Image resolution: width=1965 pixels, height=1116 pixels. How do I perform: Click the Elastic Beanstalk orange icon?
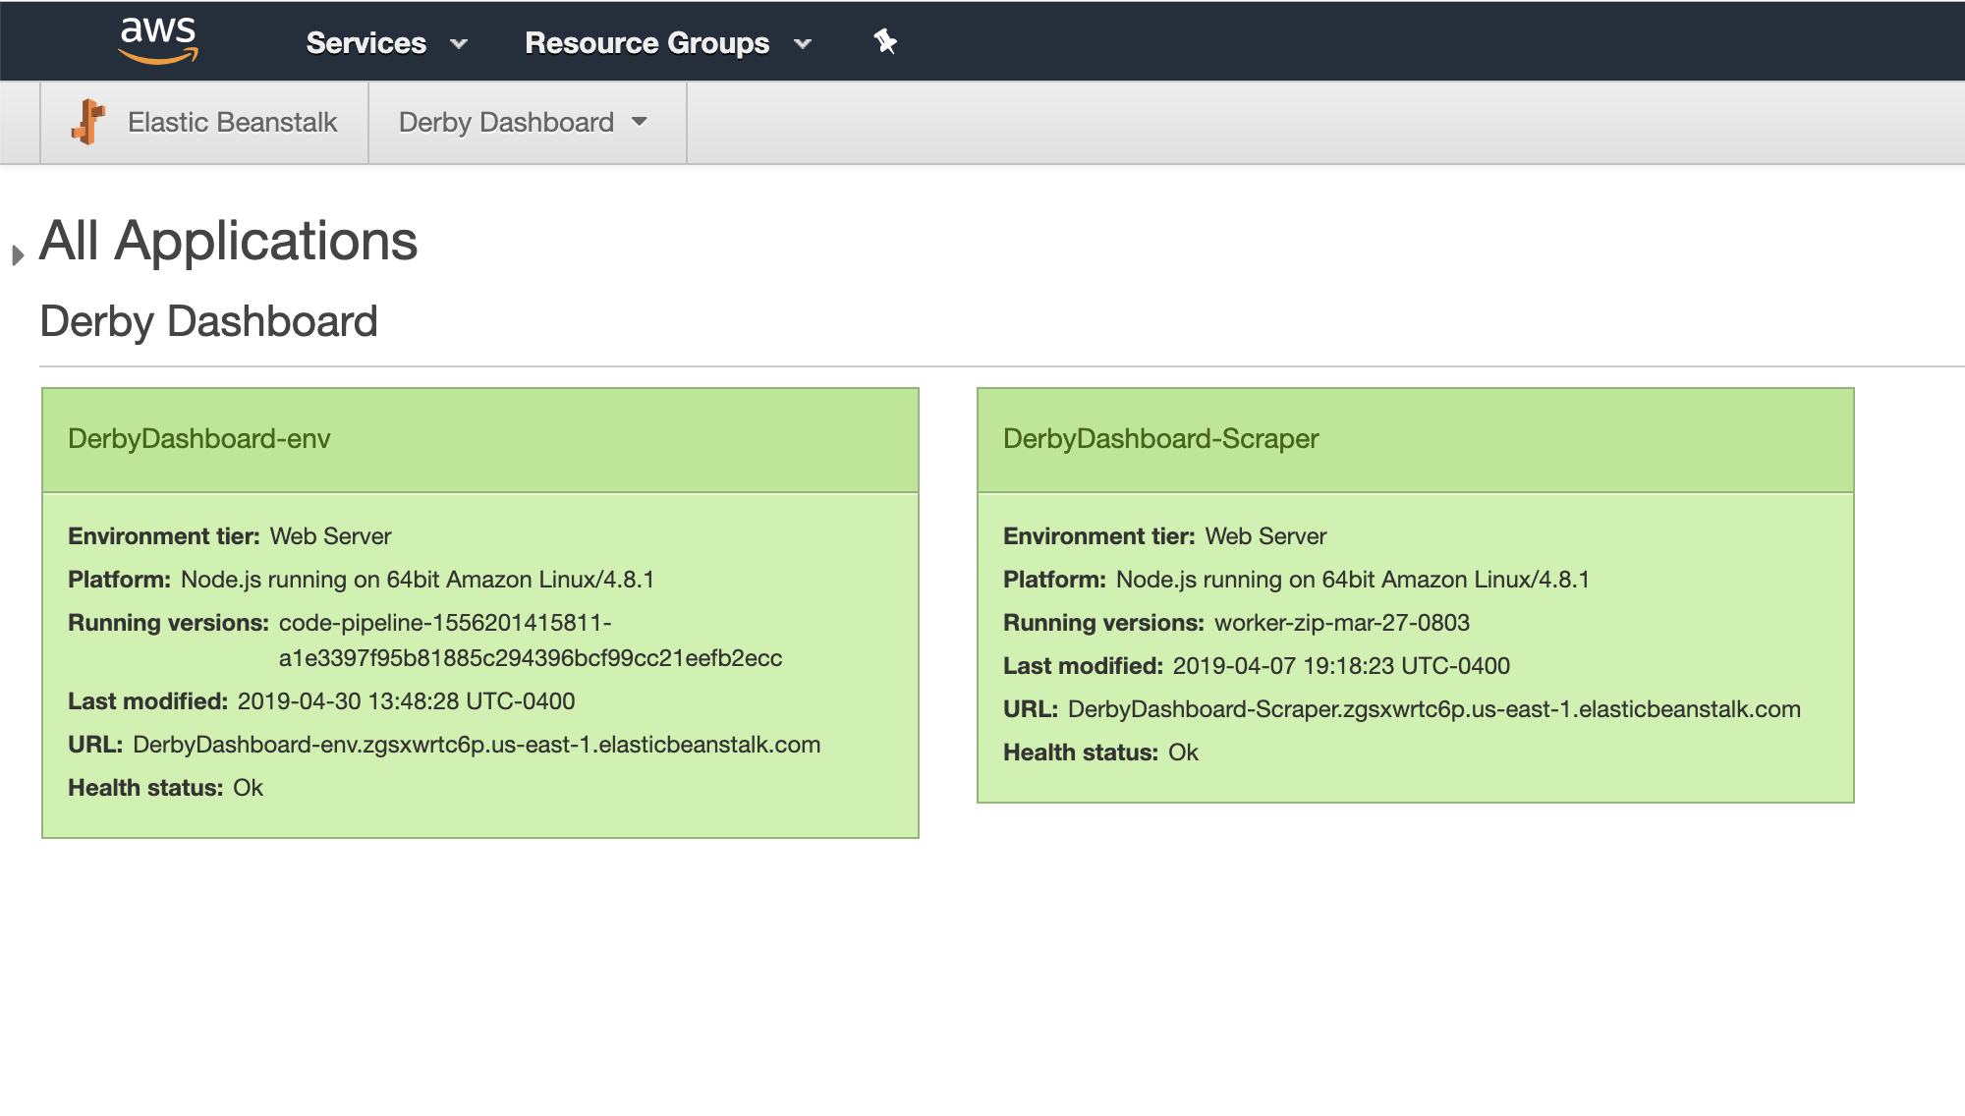point(88,122)
